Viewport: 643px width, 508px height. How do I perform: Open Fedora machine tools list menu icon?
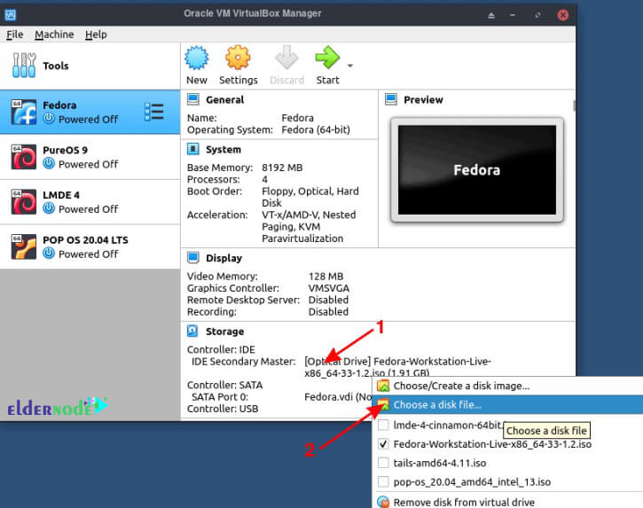point(154,112)
